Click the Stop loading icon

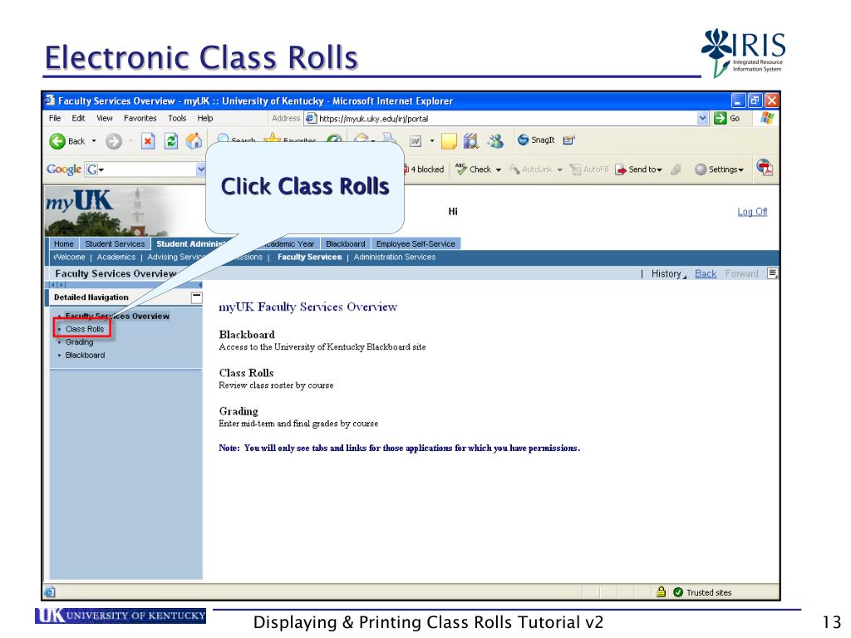pyautogui.click(x=148, y=141)
